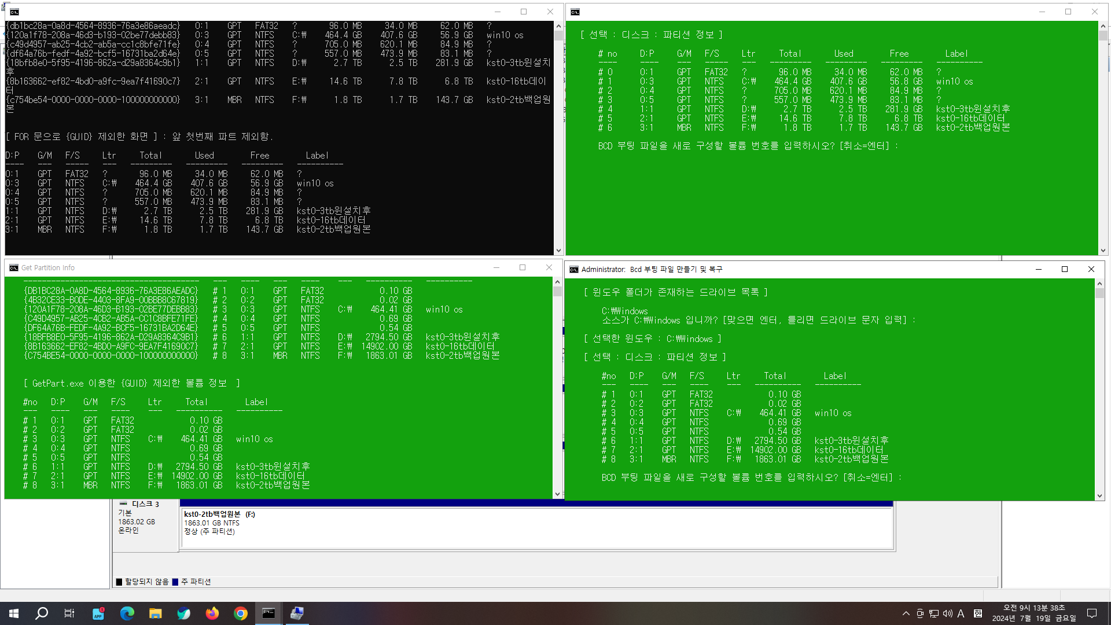Maximize the Bcd 부팅 파일 만들기 window
This screenshot has width=1111, height=625.
1065,269
